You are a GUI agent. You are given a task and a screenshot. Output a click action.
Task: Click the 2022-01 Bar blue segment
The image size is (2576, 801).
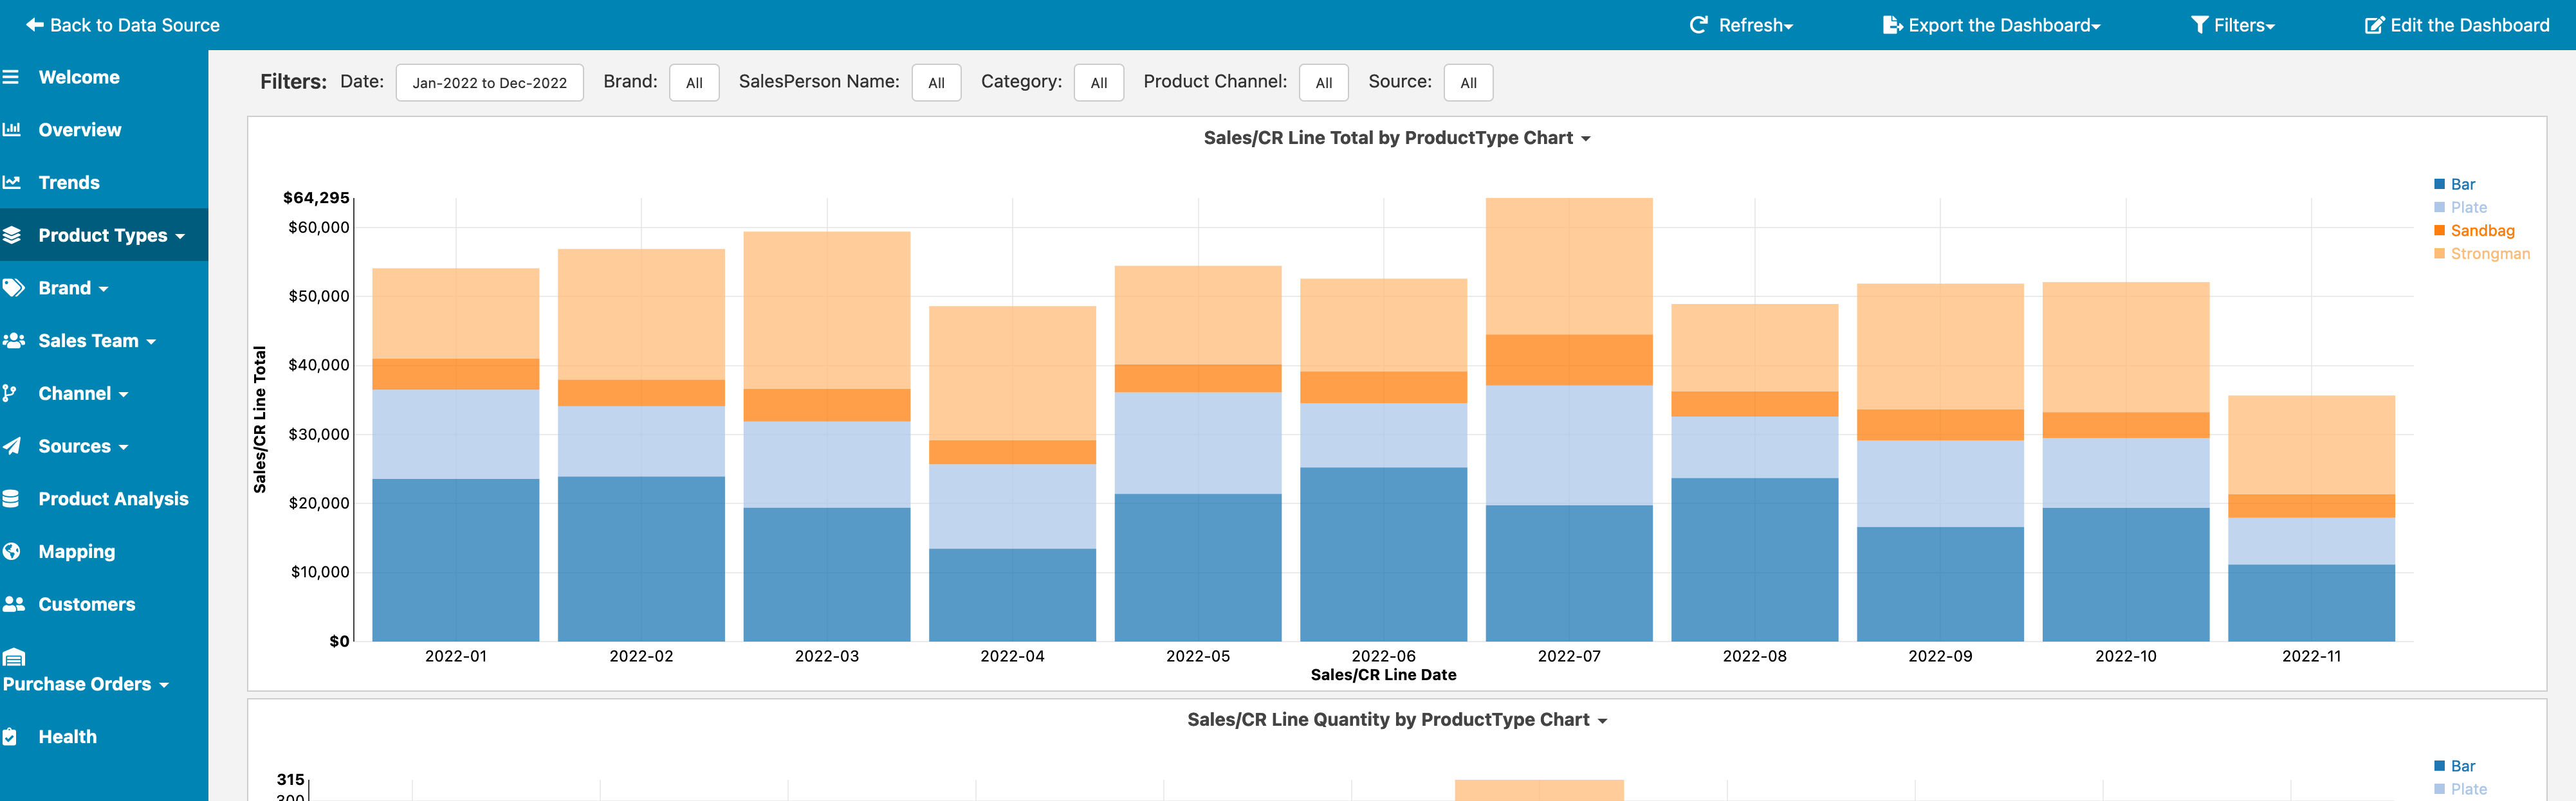pos(456,561)
